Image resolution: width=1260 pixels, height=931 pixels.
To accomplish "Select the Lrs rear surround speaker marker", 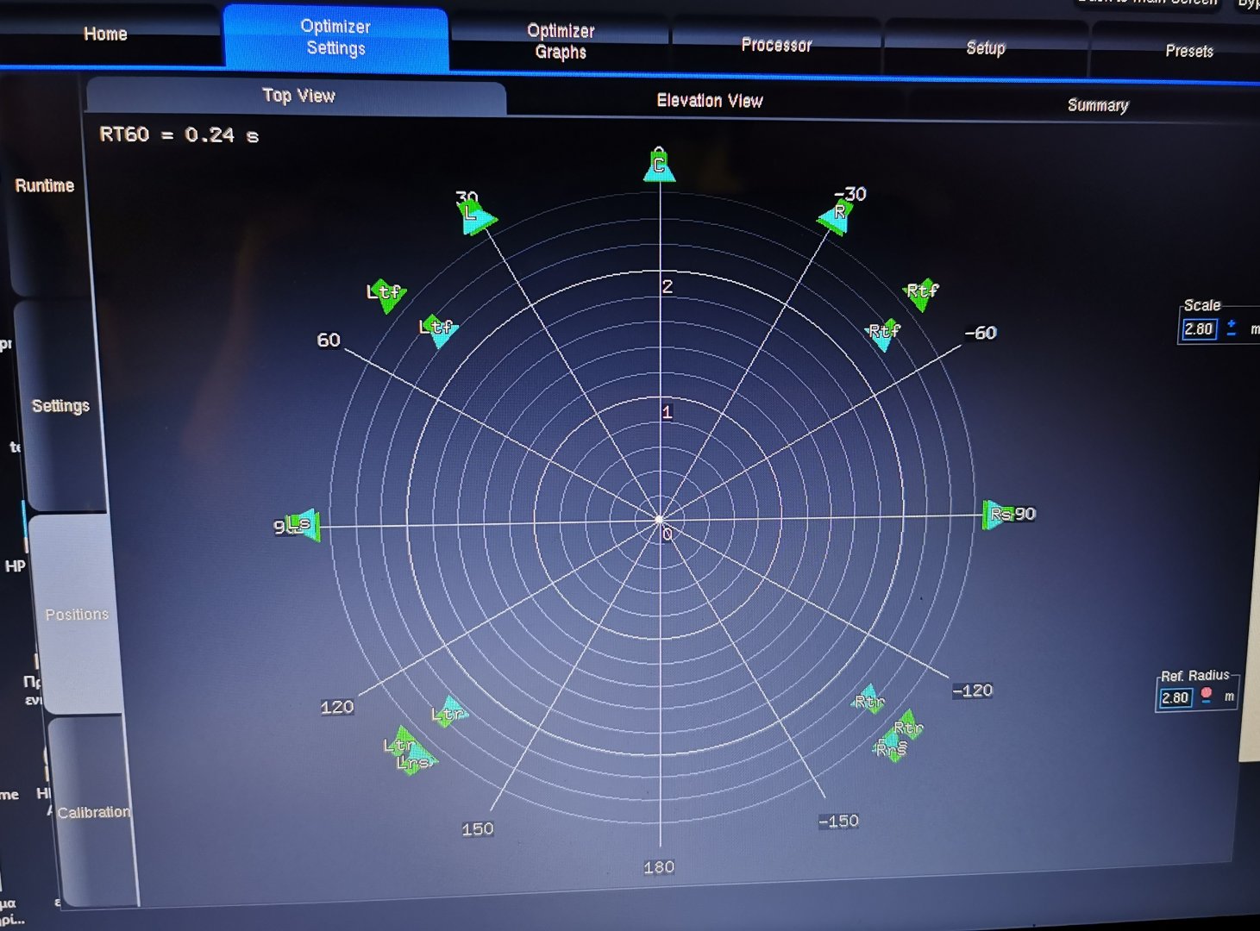I will coord(415,761).
